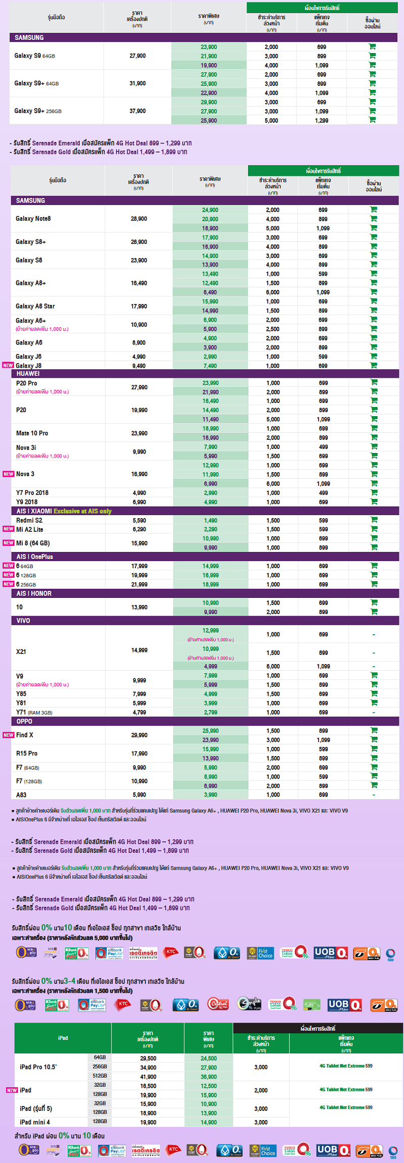Click the Y71 (RAM 3GB) model name

34,712
